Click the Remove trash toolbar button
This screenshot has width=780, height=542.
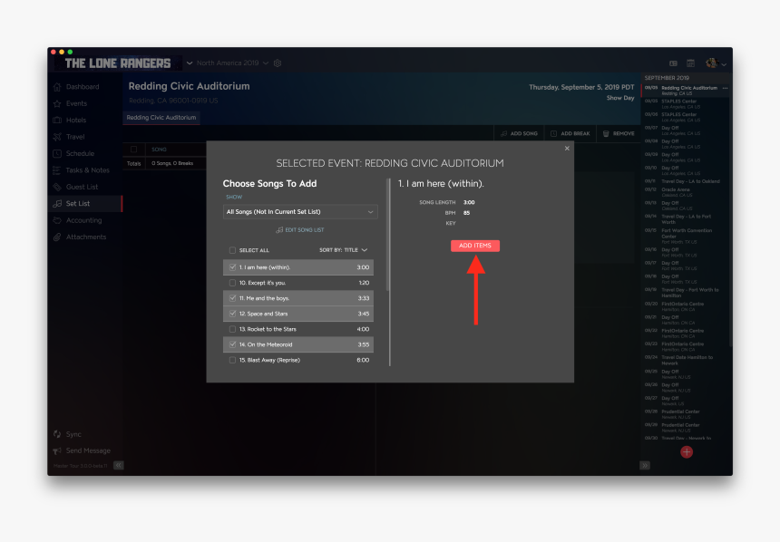click(x=619, y=133)
